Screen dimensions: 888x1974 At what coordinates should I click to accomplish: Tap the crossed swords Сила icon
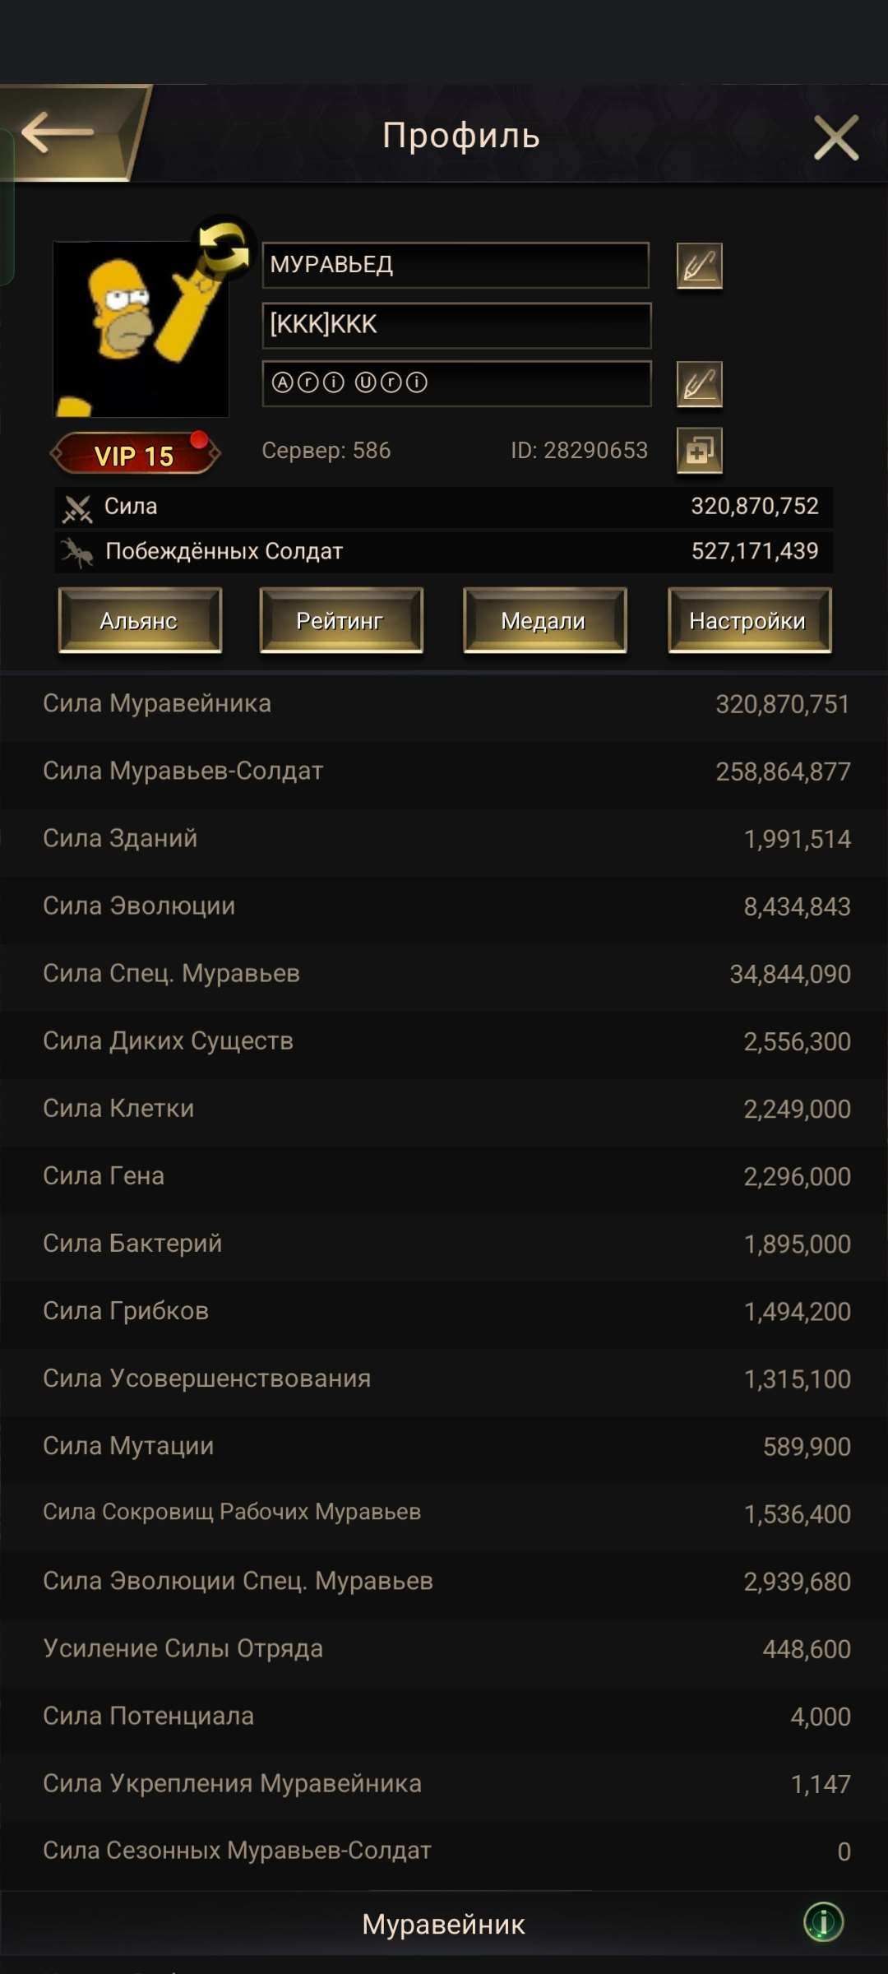[78, 508]
